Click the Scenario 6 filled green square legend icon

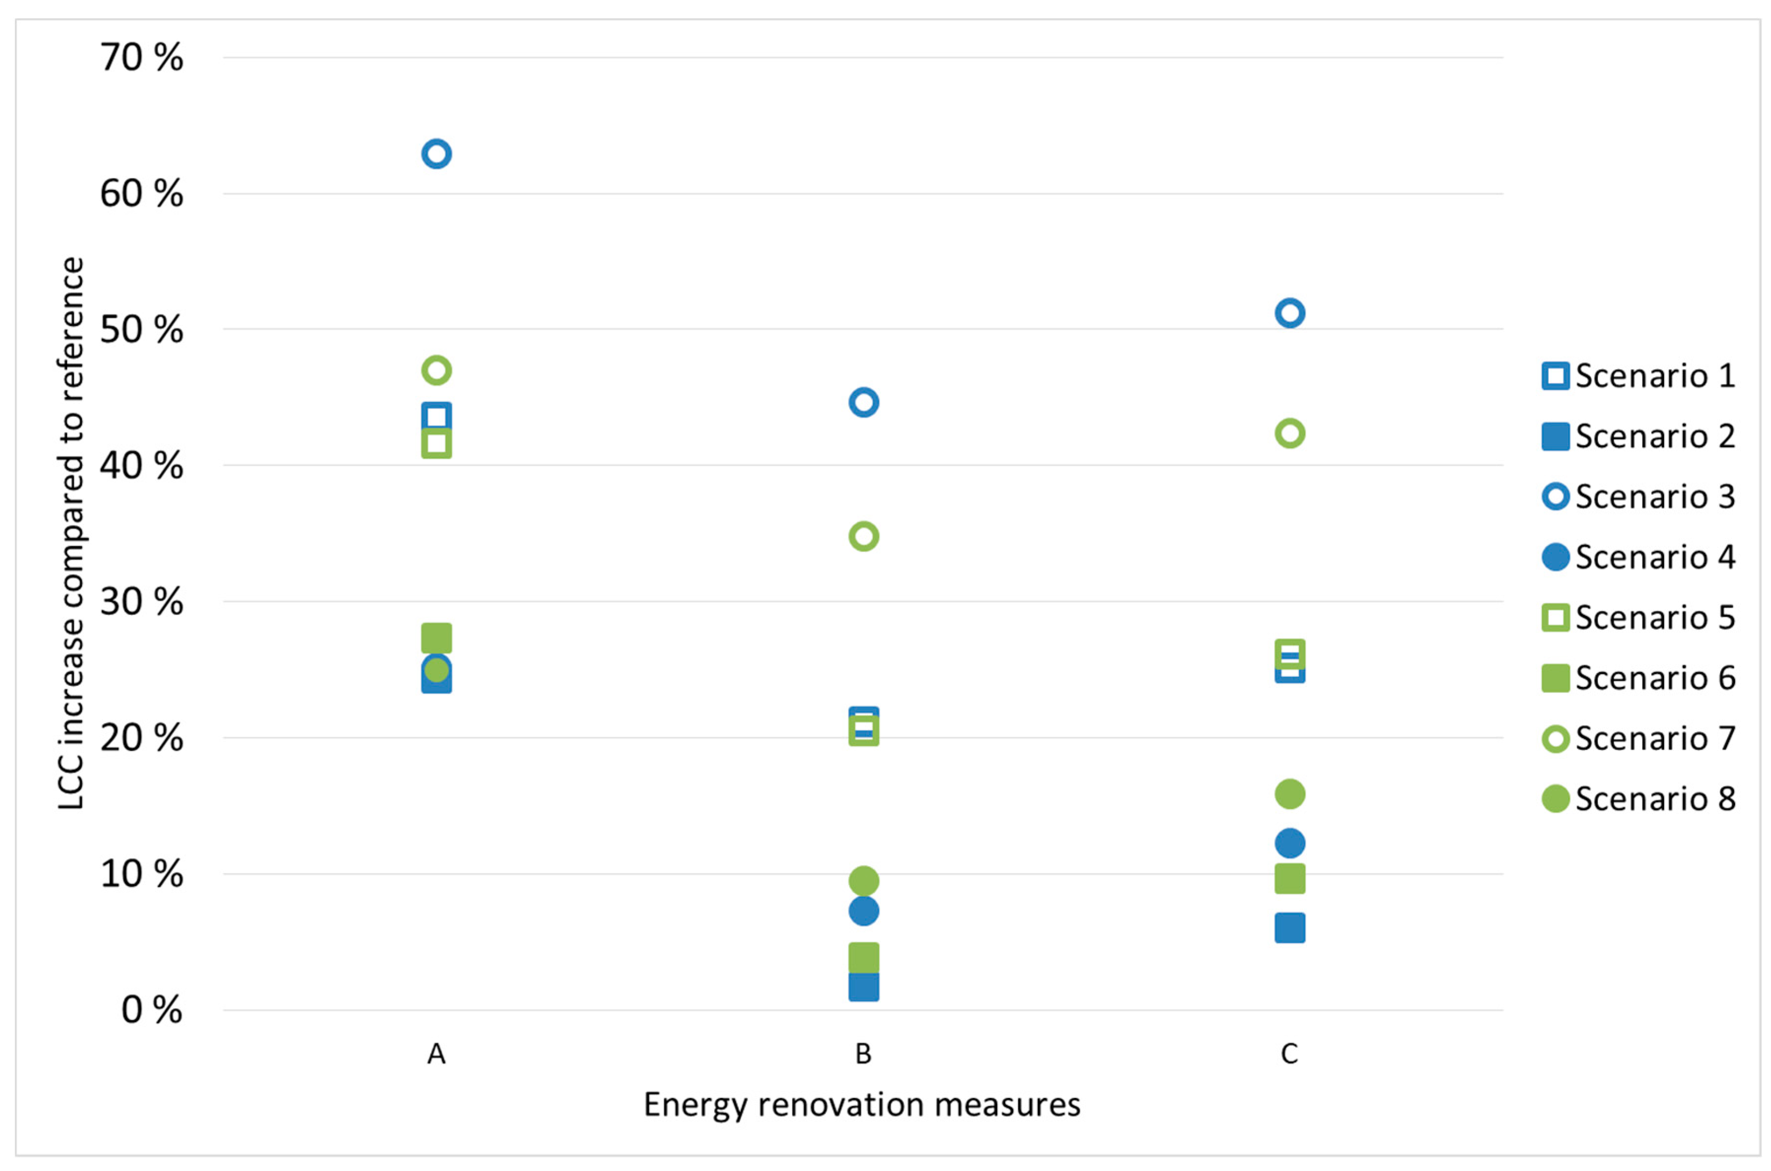(1555, 678)
